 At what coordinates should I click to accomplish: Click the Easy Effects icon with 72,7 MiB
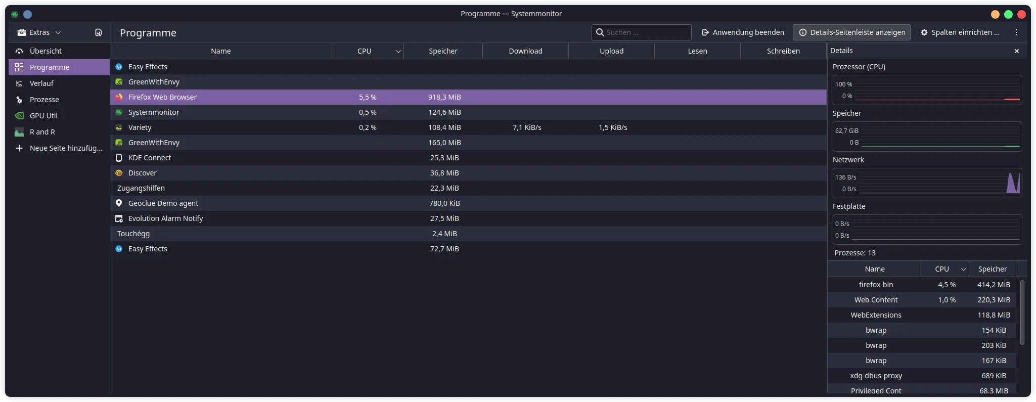(x=119, y=249)
